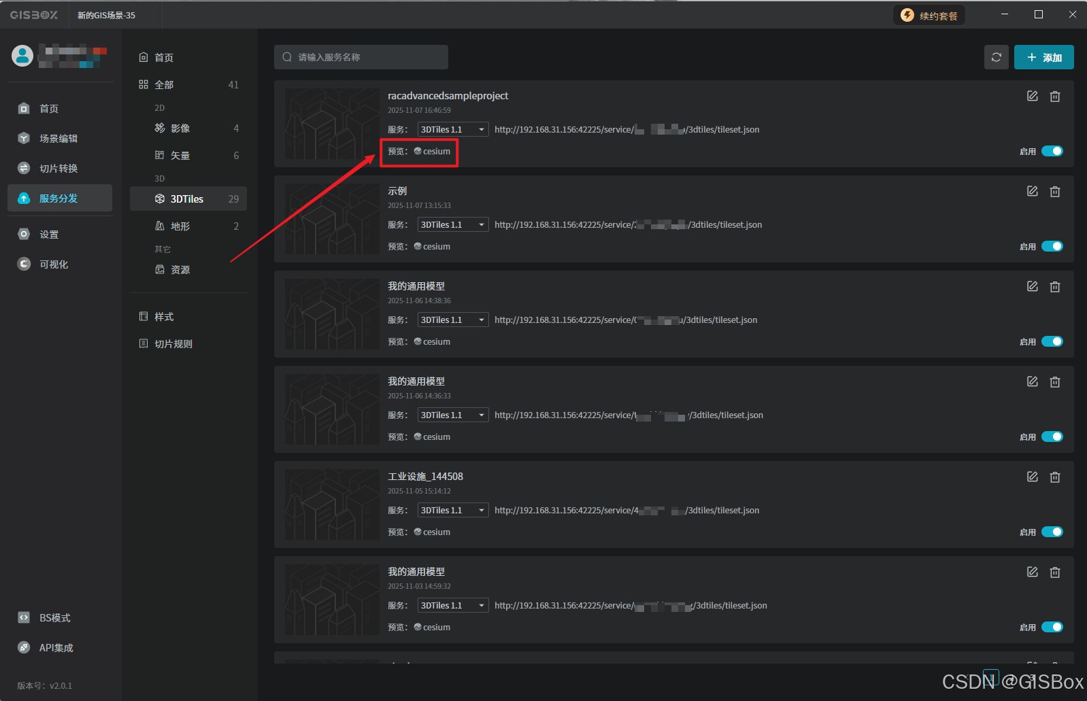1087x701 pixels.
Task: Preview 示例 in cesium
Action: [x=432, y=246]
